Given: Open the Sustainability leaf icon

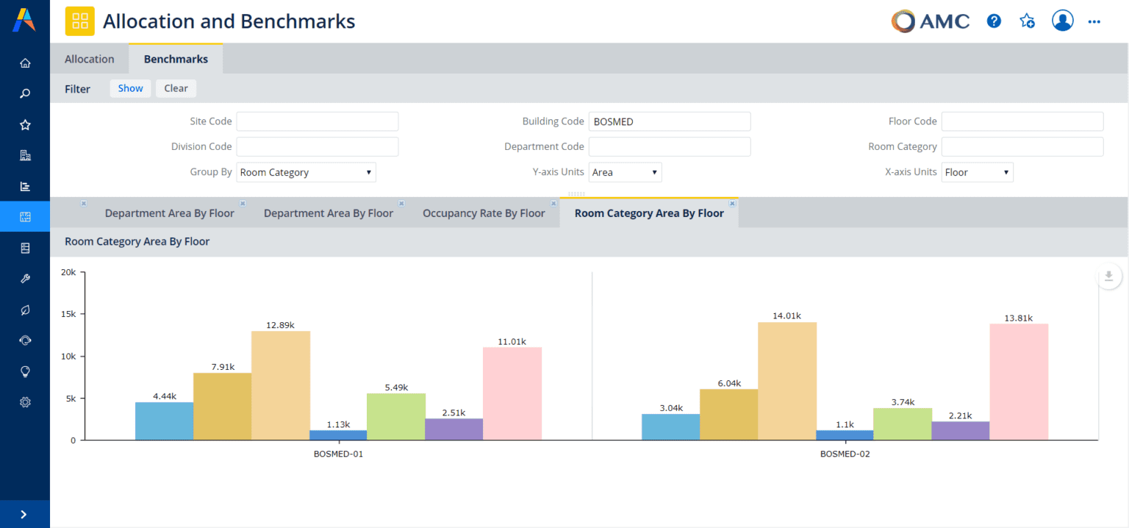Looking at the screenshot, I should (x=24, y=310).
